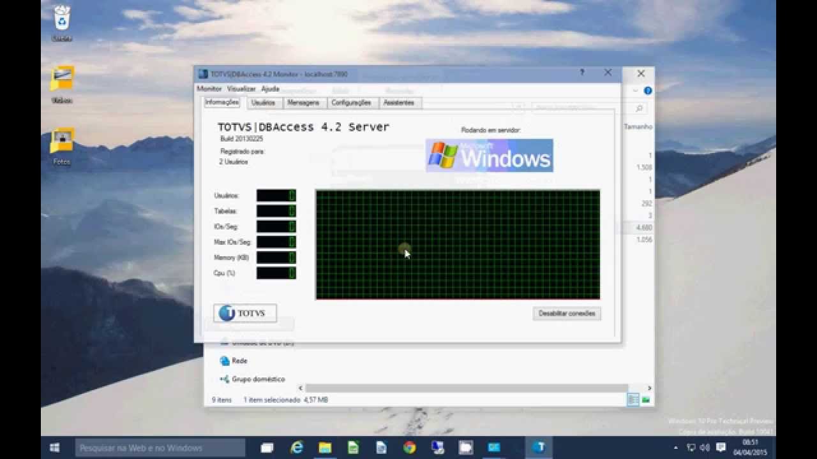Click the Microsoft Windows server logo
The image size is (817, 459).
click(x=490, y=156)
